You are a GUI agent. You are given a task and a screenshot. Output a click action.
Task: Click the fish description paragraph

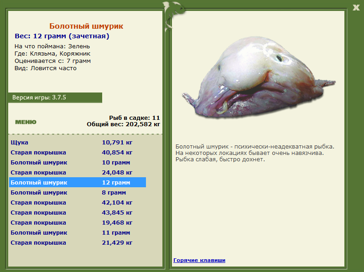click(255, 153)
